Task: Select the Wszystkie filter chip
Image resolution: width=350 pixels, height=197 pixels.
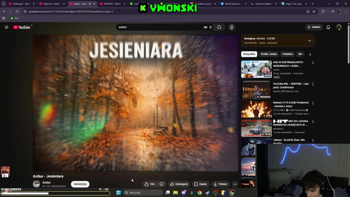Action: click(x=249, y=54)
